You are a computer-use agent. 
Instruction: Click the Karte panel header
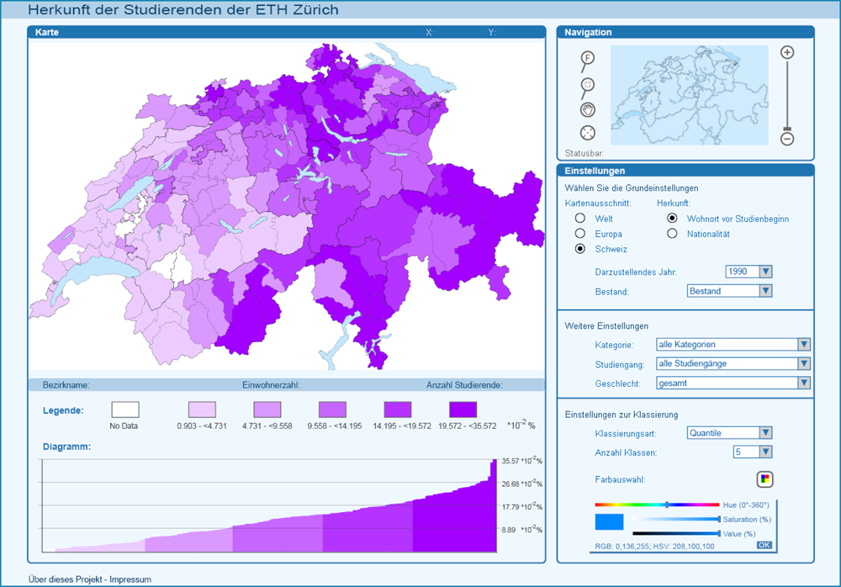pos(287,32)
